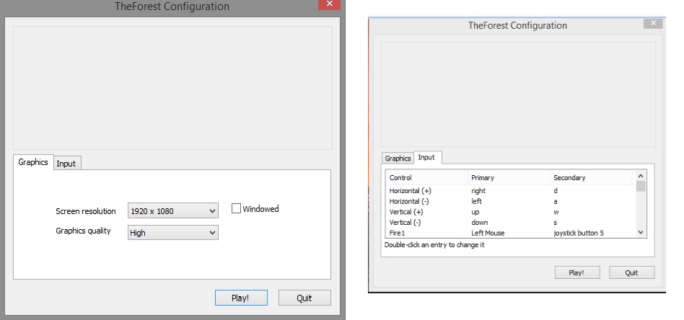This screenshot has height=320, width=684.
Task: Click secondary binding 'd'
Action: click(556, 190)
